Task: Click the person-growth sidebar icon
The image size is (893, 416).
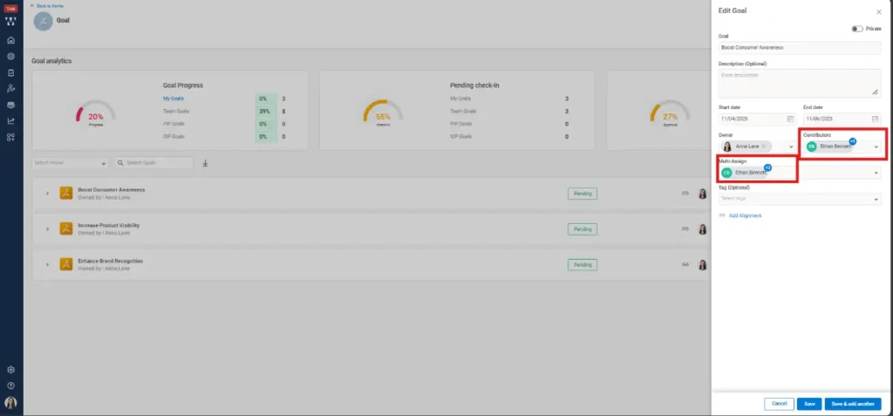Action: pos(10,89)
